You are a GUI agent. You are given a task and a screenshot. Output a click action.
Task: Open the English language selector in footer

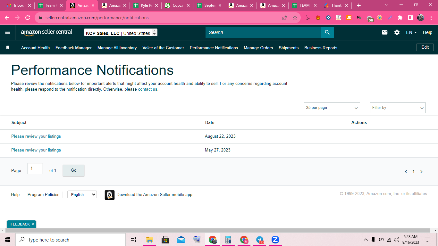pyautogui.click(x=82, y=194)
